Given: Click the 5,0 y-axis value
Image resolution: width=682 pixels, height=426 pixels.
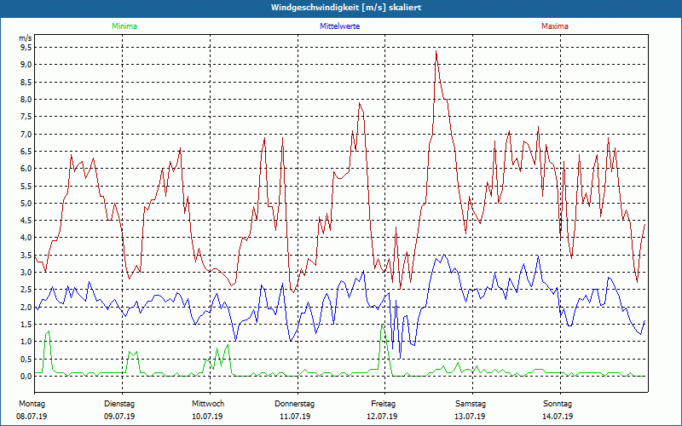Looking at the screenshot, I should 26,203.
